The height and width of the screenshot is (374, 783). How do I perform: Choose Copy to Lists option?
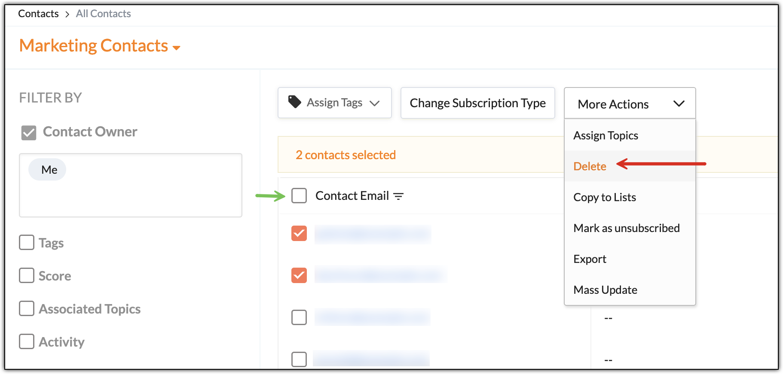pyautogui.click(x=604, y=197)
